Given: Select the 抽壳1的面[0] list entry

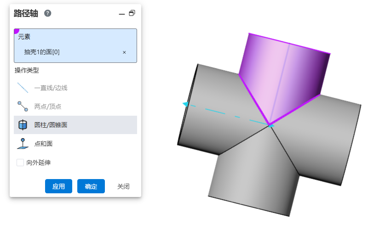Looking at the screenshot, I should [x=42, y=52].
